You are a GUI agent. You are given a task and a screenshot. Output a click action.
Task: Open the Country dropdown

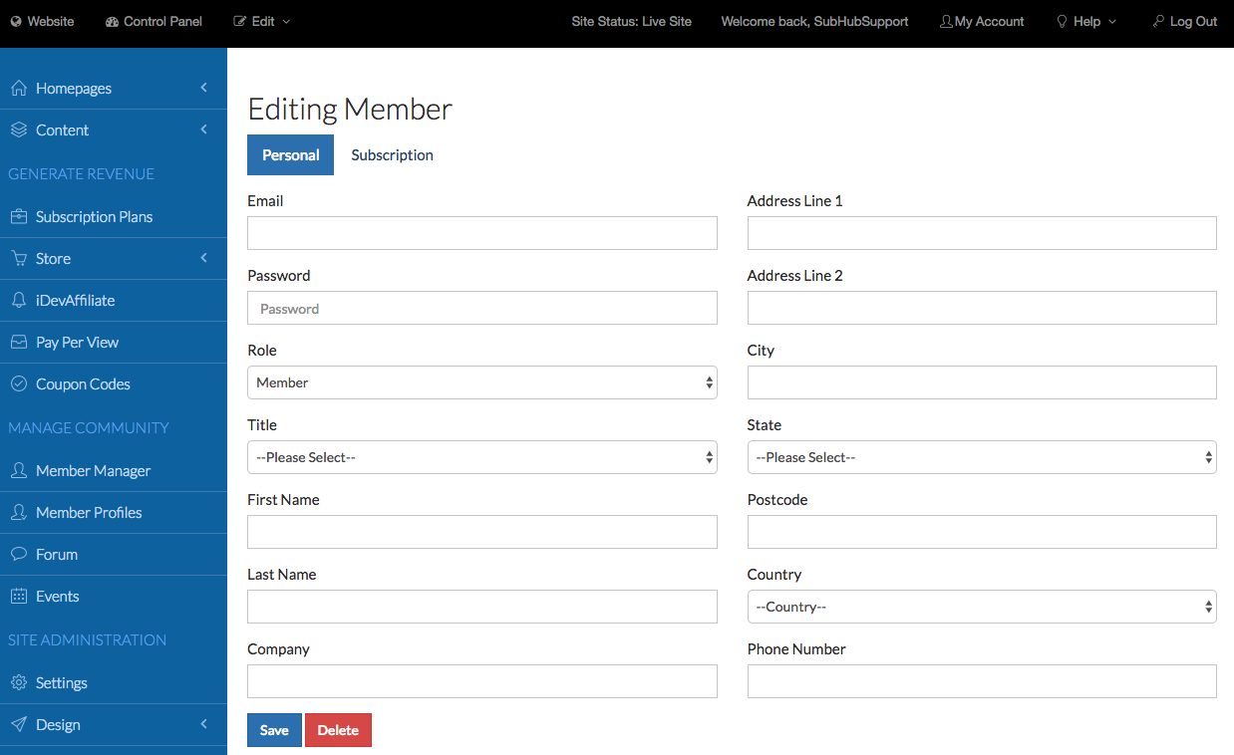coord(982,607)
